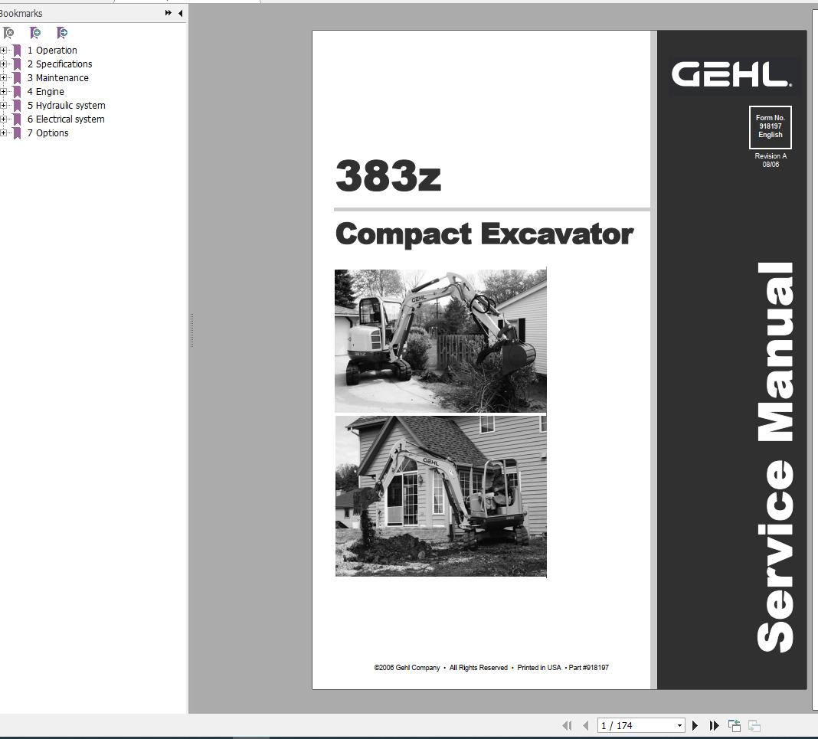The height and width of the screenshot is (739, 818).
Task: Go to the next page
Action: 695,725
